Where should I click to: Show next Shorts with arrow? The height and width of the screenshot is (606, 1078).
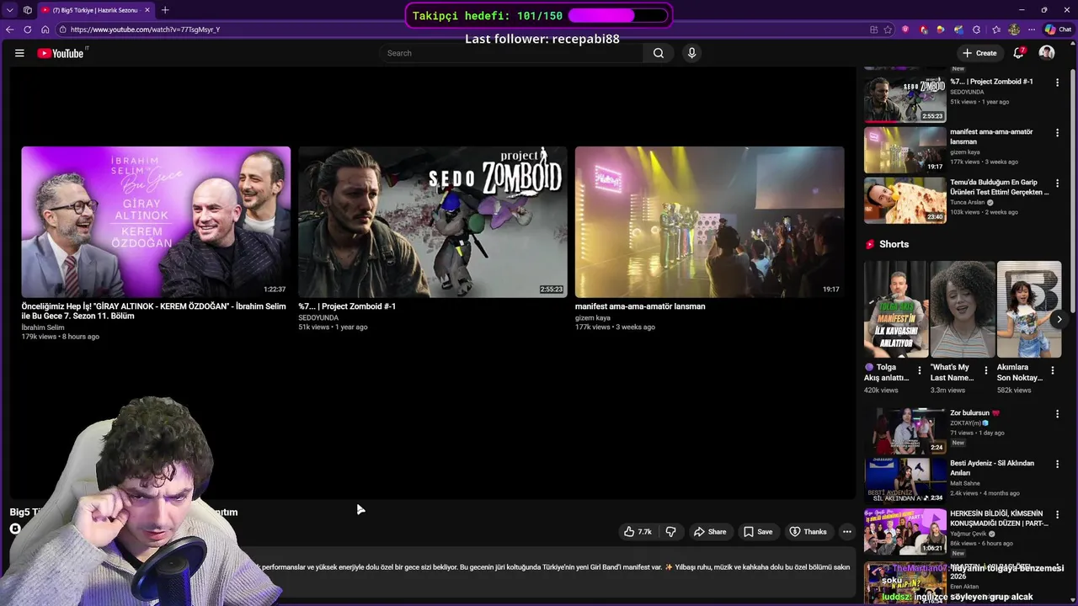pos(1059,319)
